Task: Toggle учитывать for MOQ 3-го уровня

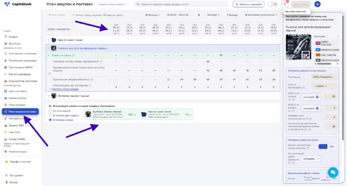Action: 311,108
